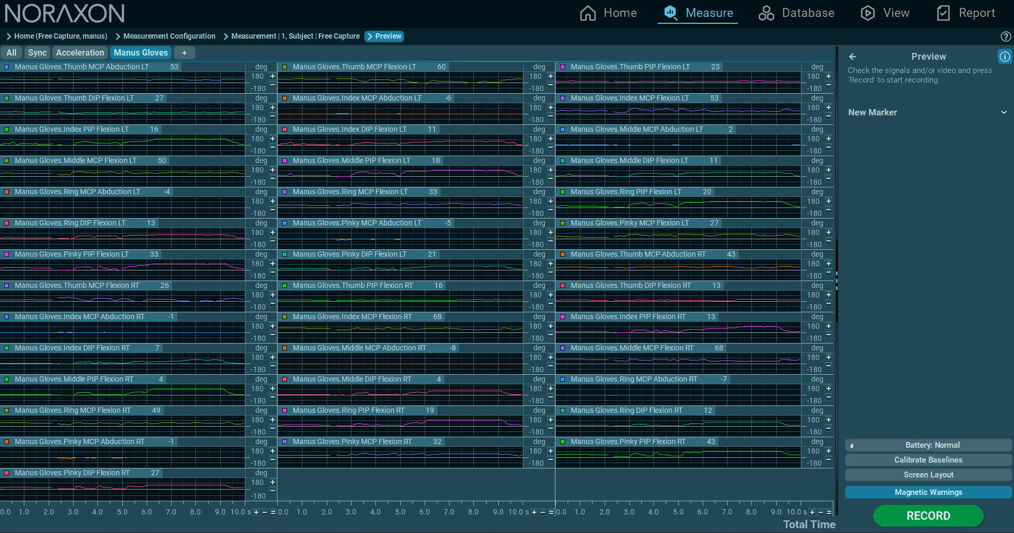1014x533 pixels.
Task: Select the Manus Gloves tab
Action: (141, 53)
